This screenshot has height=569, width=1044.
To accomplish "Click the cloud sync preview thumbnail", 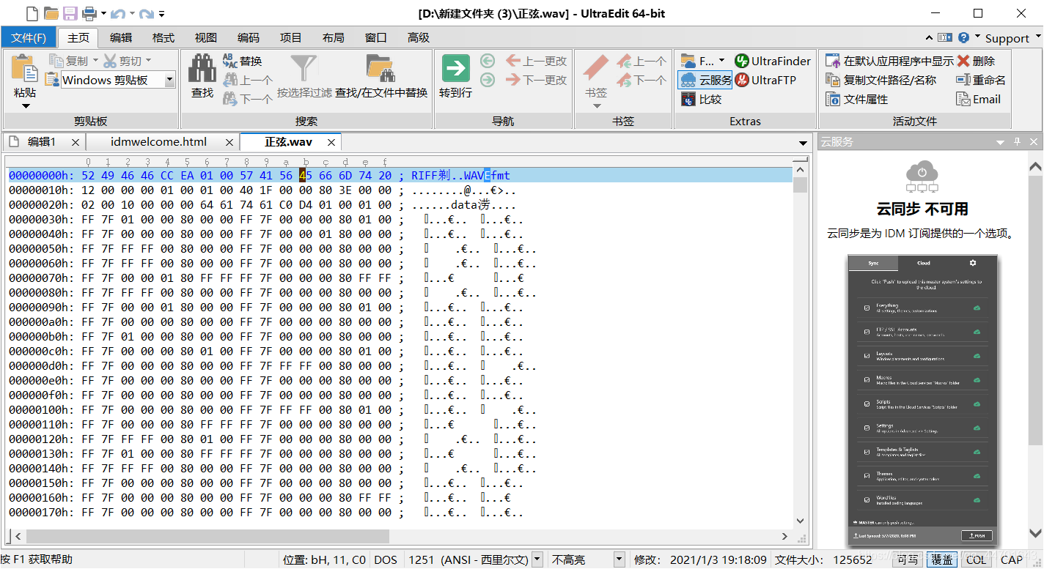I will [922, 399].
